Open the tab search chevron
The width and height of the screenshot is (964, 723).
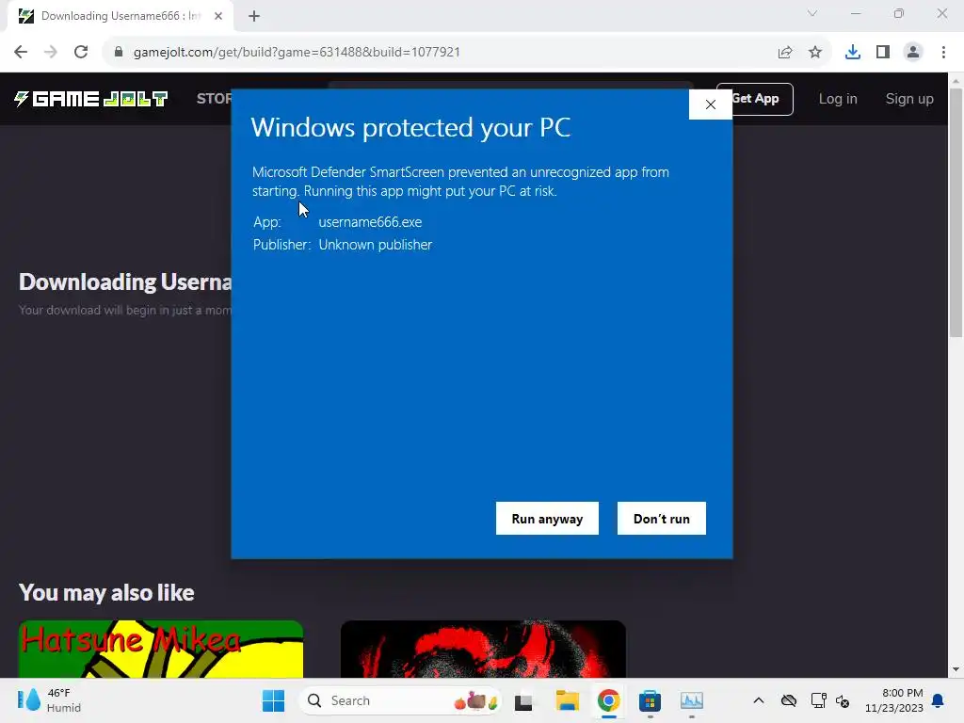(812, 13)
